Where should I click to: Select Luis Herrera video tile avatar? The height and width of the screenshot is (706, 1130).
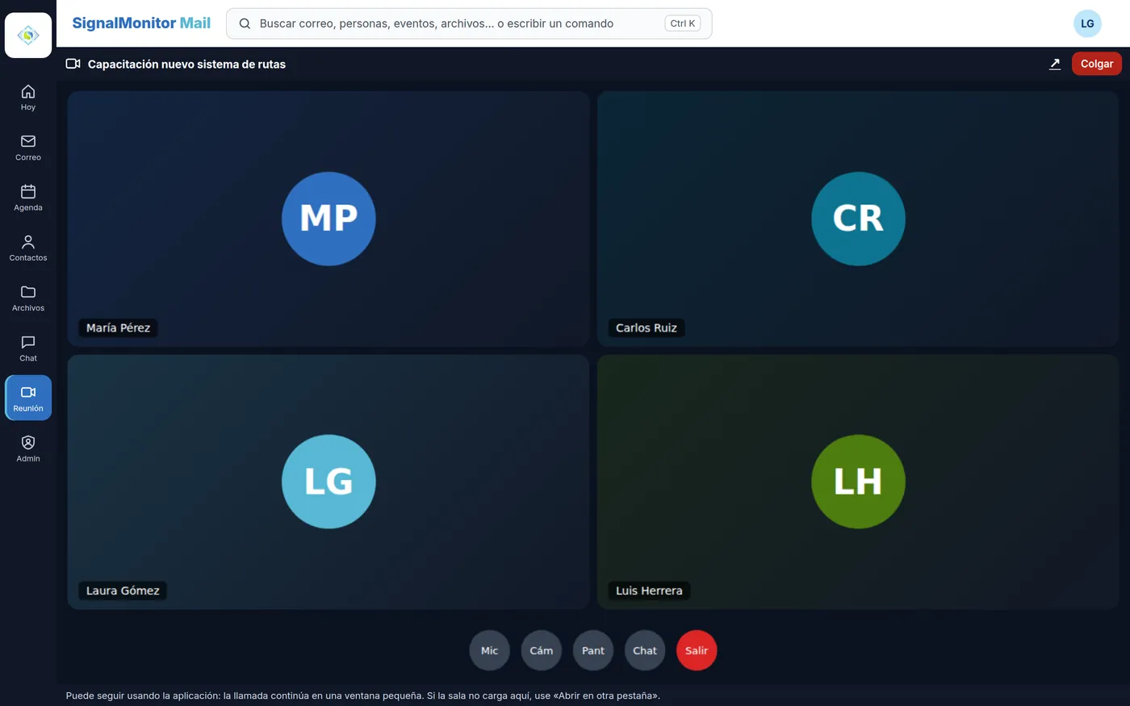(x=858, y=482)
